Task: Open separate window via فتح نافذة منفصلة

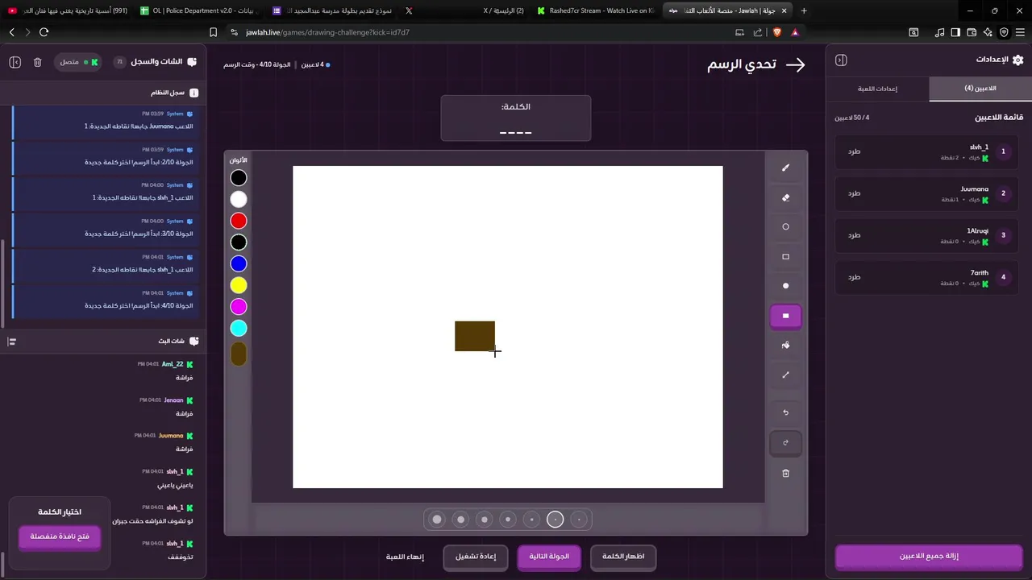Action: click(60, 536)
